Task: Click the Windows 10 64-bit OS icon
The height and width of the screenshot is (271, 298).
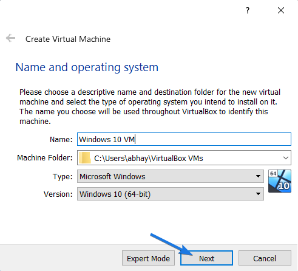Action: tap(280, 181)
